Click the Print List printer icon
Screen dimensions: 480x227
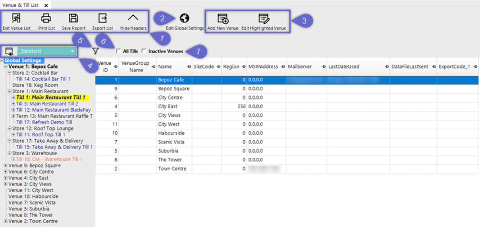pyautogui.click(x=46, y=18)
